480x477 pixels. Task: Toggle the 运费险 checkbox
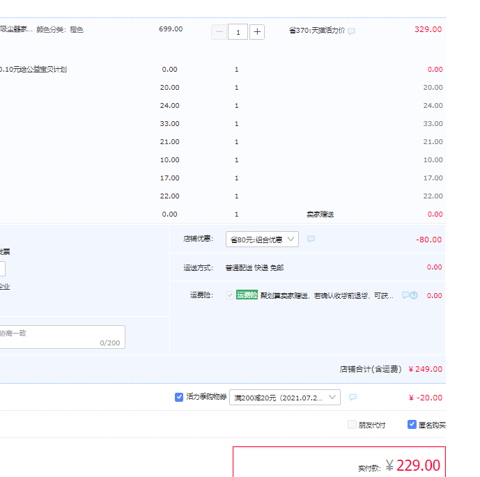[230, 295]
